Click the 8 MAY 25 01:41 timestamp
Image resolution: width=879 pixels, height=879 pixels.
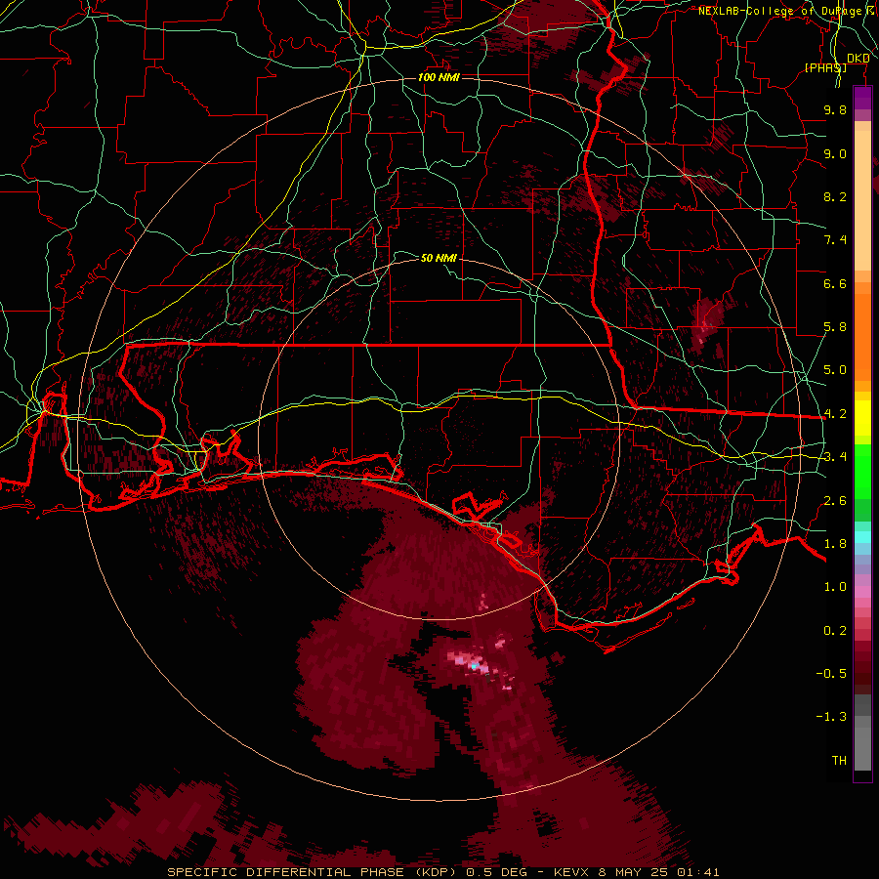point(658,872)
